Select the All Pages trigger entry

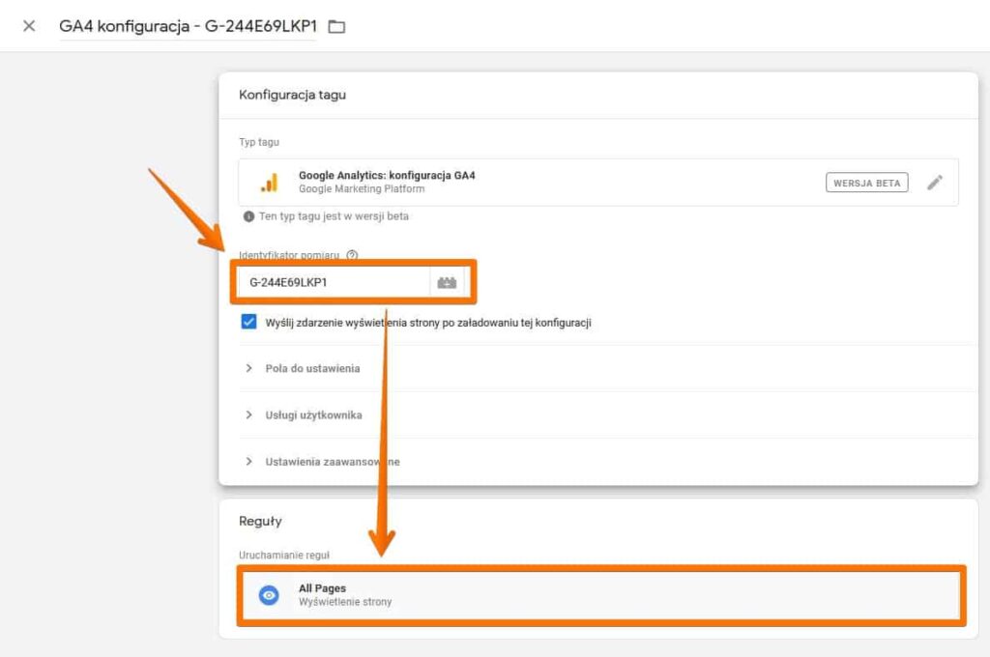580,594
